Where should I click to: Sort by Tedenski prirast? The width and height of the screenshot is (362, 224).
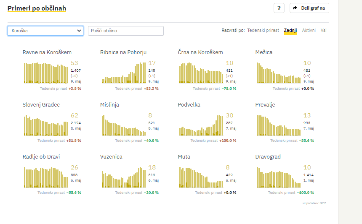click(x=263, y=30)
